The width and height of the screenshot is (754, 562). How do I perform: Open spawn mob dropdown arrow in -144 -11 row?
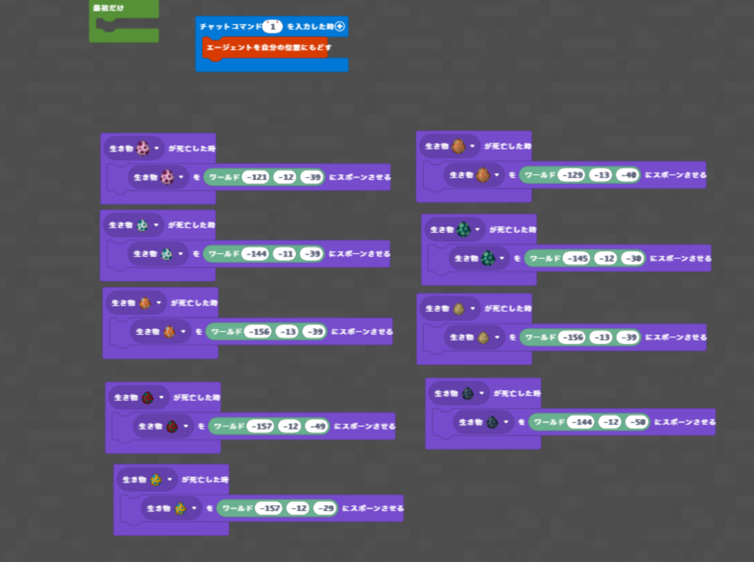[x=181, y=254]
